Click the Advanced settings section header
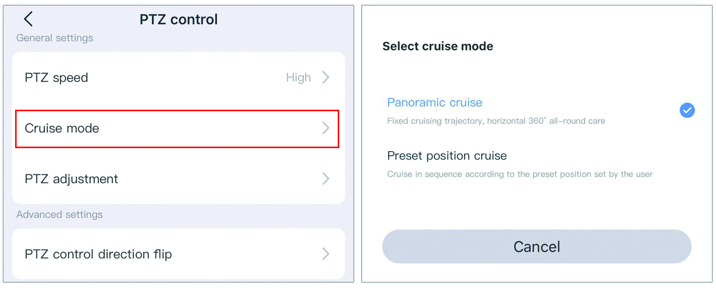Image resolution: width=716 pixels, height=288 pixels. click(x=59, y=214)
